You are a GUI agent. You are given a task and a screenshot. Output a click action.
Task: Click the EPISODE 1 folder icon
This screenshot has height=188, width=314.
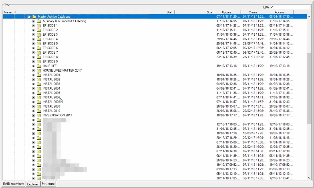[39, 26]
